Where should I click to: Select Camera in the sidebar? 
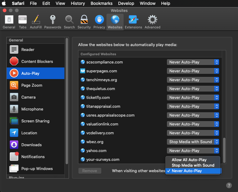(35, 97)
